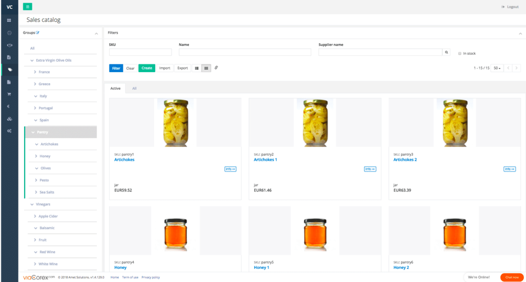The image size is (526, 282).
Task: Enable the In stock checkbox
Action: [460, 54]
